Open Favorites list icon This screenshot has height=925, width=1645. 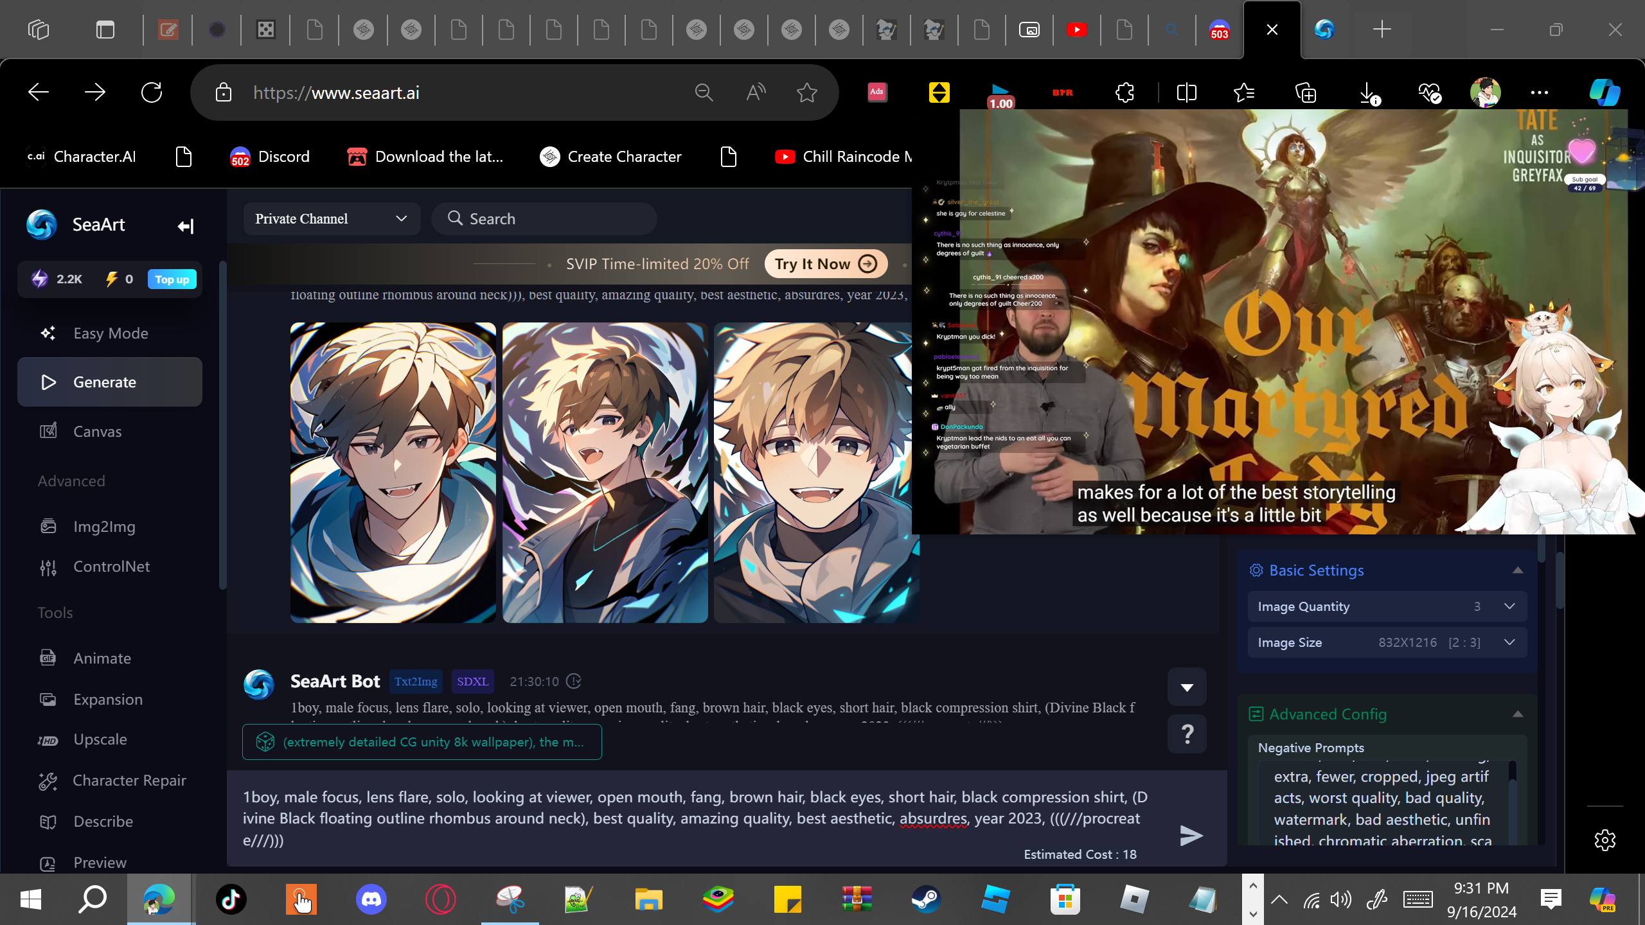(1244, 92)
